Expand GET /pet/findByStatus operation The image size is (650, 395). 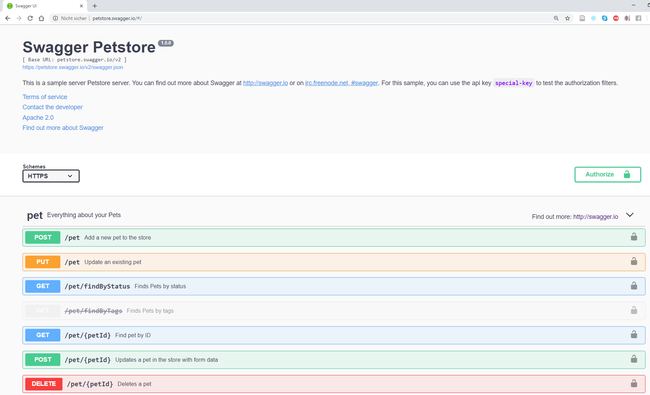point(334,286)
